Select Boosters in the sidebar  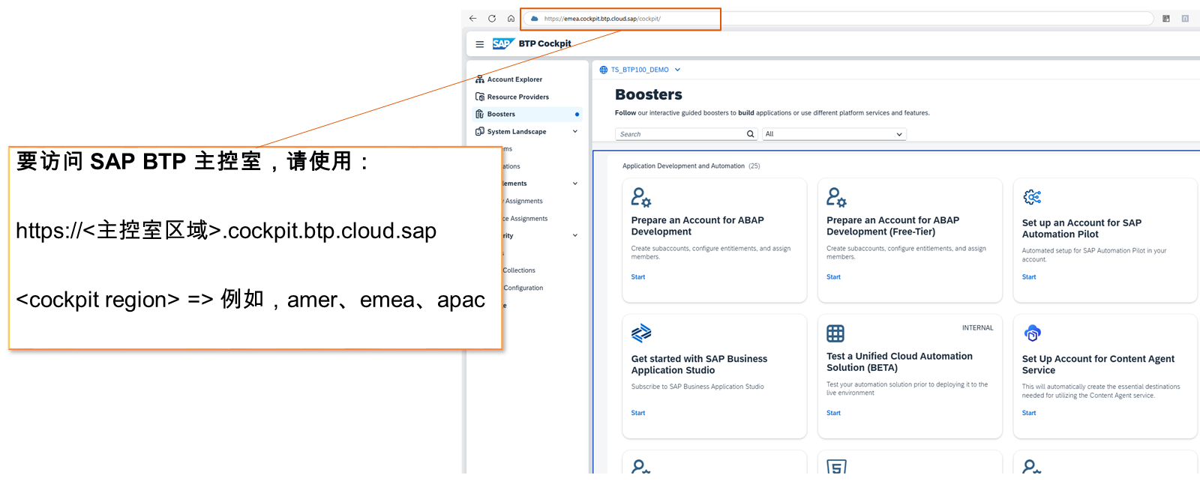pos(527,114)
